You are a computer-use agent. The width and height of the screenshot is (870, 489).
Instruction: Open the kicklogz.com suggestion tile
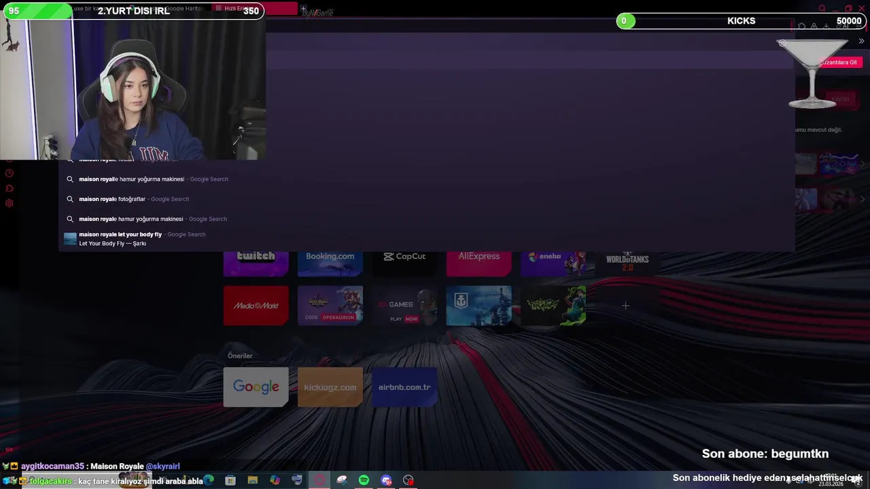click(330, 387)
